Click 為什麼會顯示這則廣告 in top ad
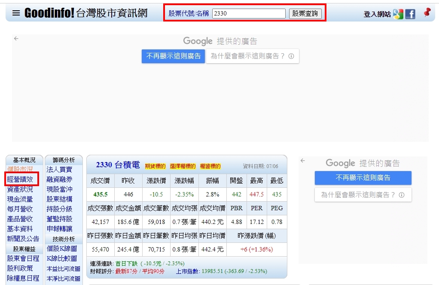The width and height of the screenshot is (439, 285). 253,56
